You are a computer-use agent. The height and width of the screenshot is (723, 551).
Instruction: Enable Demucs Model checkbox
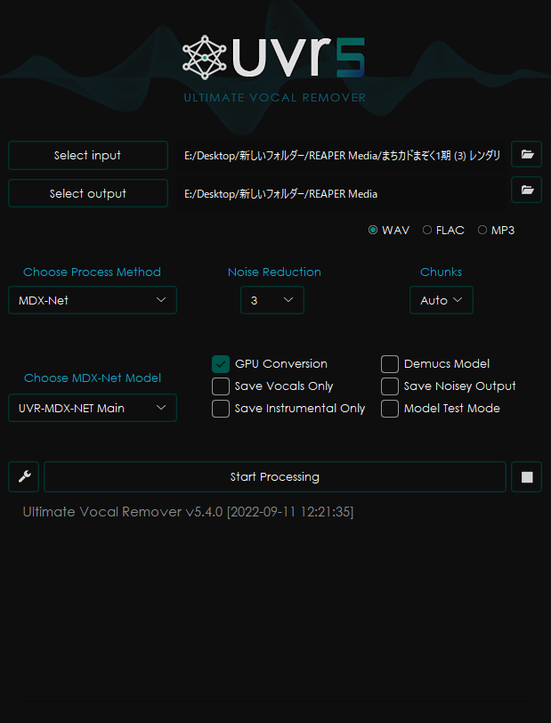pyautogui.click(x=390, y=364)
